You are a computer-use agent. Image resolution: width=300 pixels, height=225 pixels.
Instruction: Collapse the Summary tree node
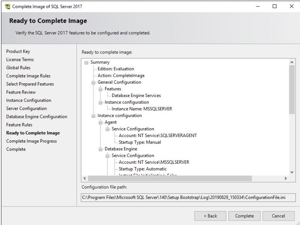86,63
